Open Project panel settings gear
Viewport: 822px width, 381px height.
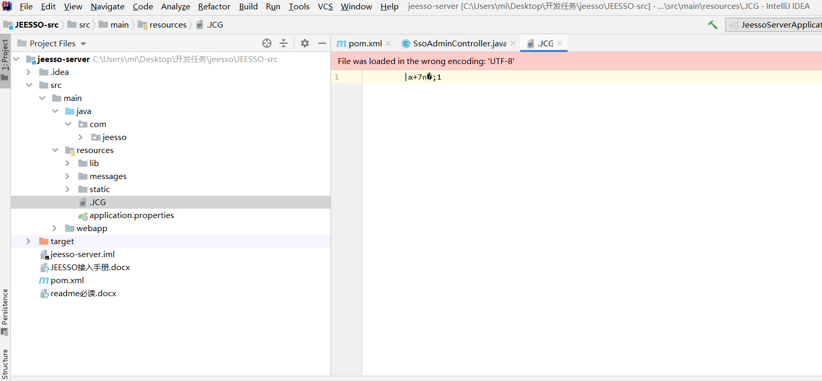click(x=305, y=43)
